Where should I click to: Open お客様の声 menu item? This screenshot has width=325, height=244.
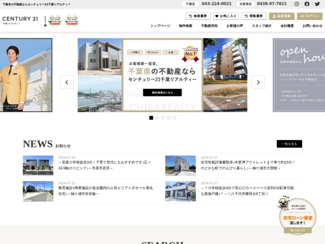coord(235,25)
